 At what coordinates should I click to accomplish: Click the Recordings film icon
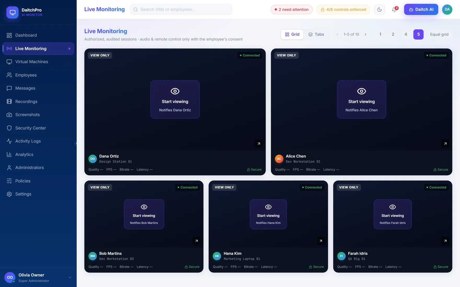click(x=9, y=101)
